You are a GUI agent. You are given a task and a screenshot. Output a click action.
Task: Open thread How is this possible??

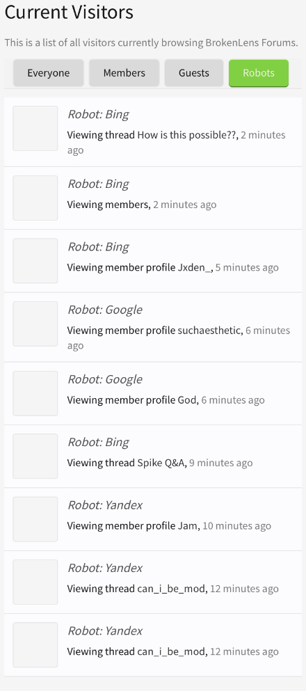pos(188,135)
